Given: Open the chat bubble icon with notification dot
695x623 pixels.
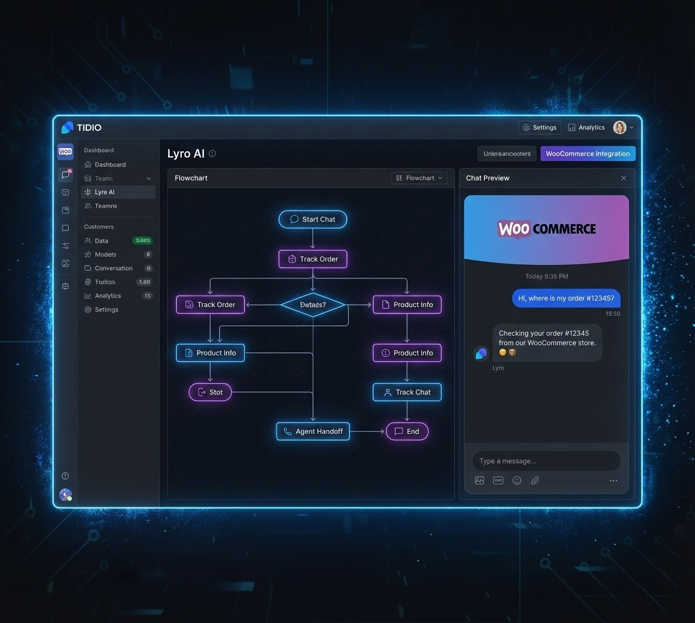Looking at the screenshot, I should pos(65,174).
